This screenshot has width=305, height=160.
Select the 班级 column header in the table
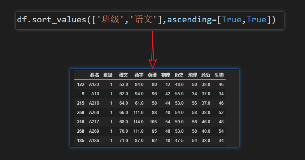tap(108, 75)
